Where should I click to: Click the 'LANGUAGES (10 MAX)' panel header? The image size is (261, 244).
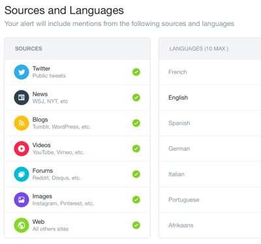210,49
